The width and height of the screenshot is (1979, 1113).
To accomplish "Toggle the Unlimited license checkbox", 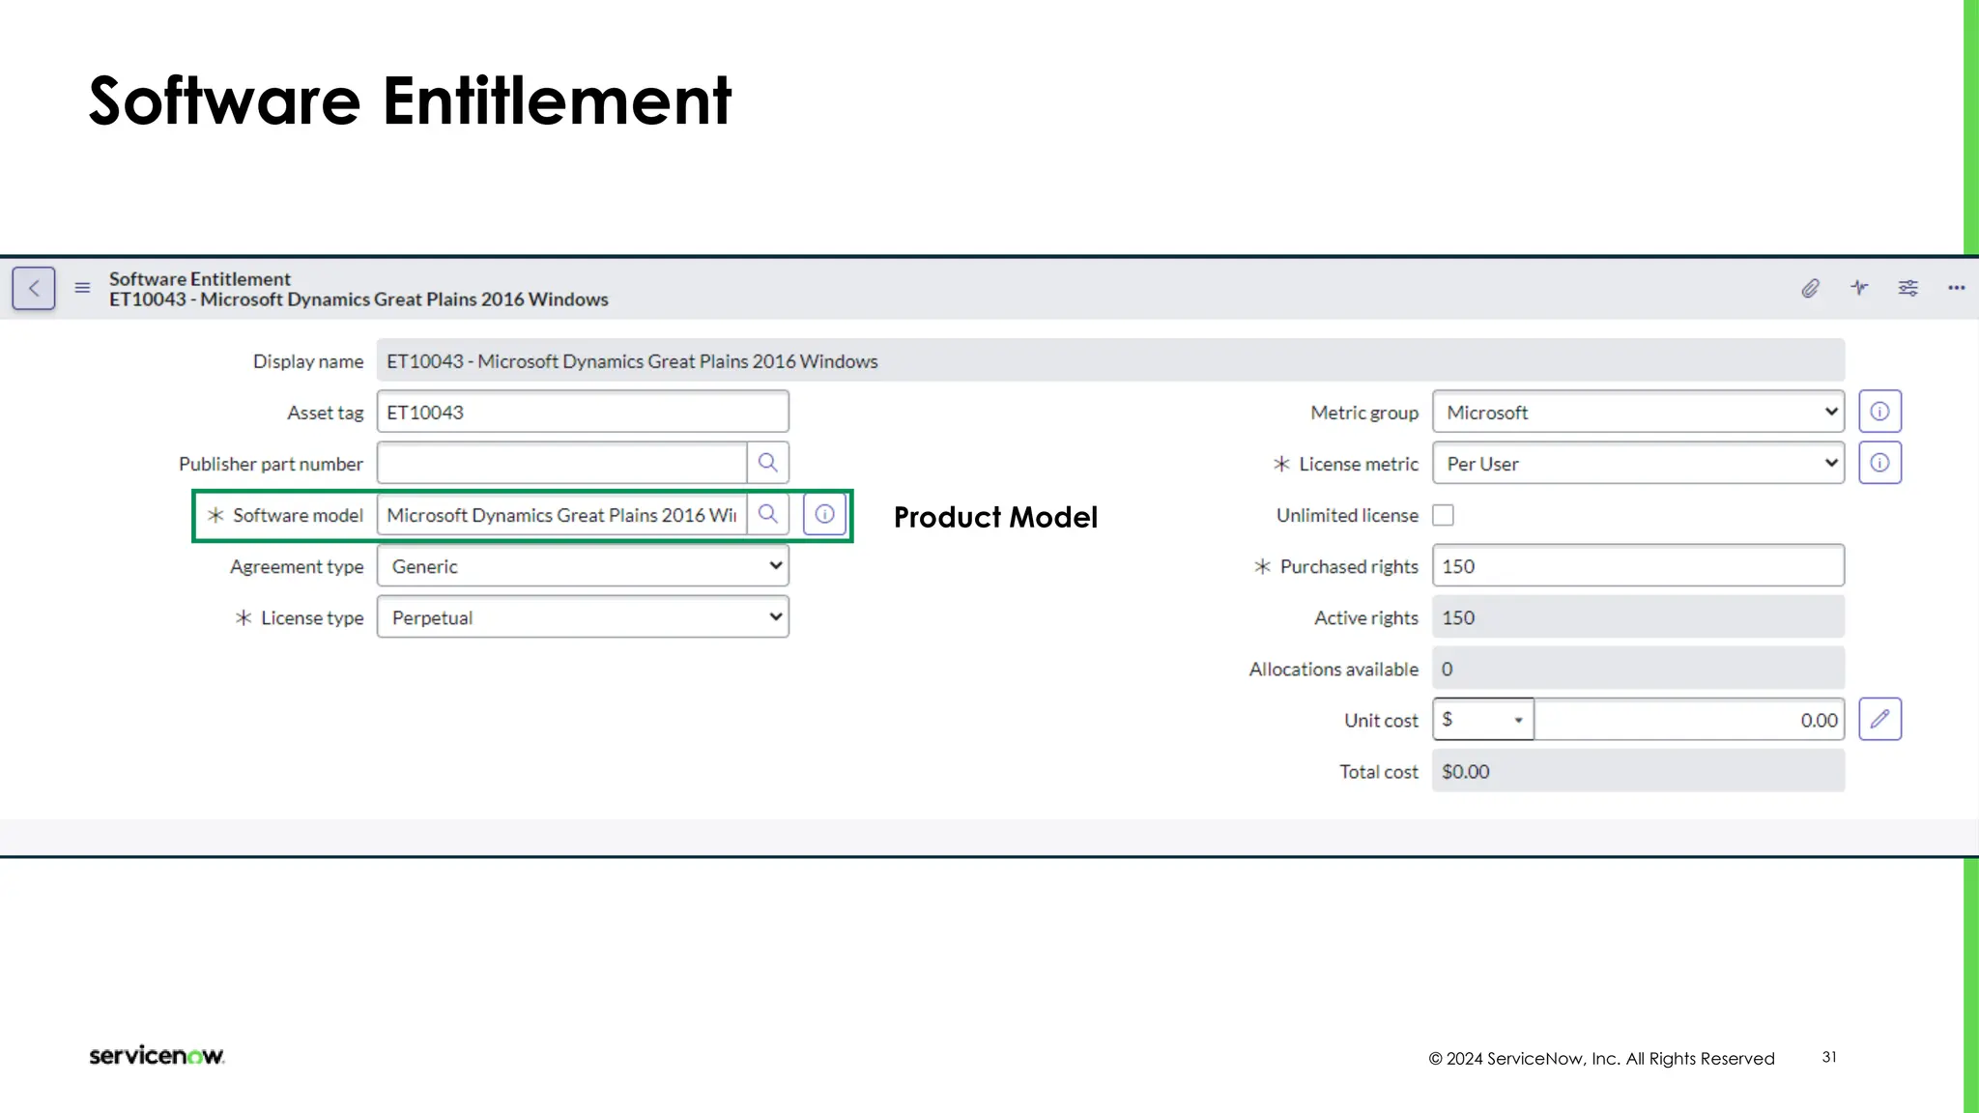I will tap(1443, 515).
